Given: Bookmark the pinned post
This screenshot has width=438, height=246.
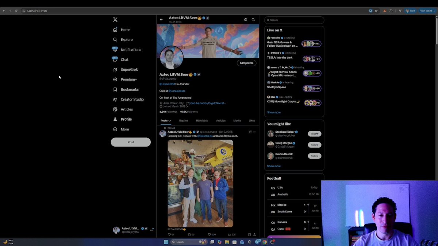Looking at the screenshot, I should (x=249, y=235).
